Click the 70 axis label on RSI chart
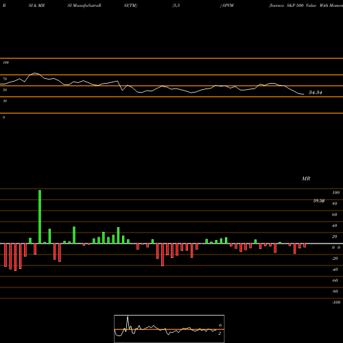 (5, 79)
